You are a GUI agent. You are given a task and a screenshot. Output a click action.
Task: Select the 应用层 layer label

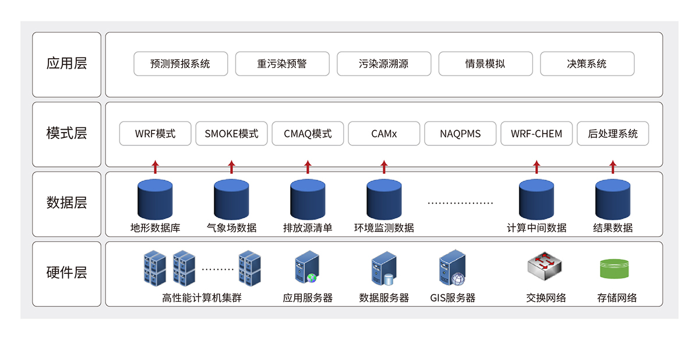[x=66, y=64]
